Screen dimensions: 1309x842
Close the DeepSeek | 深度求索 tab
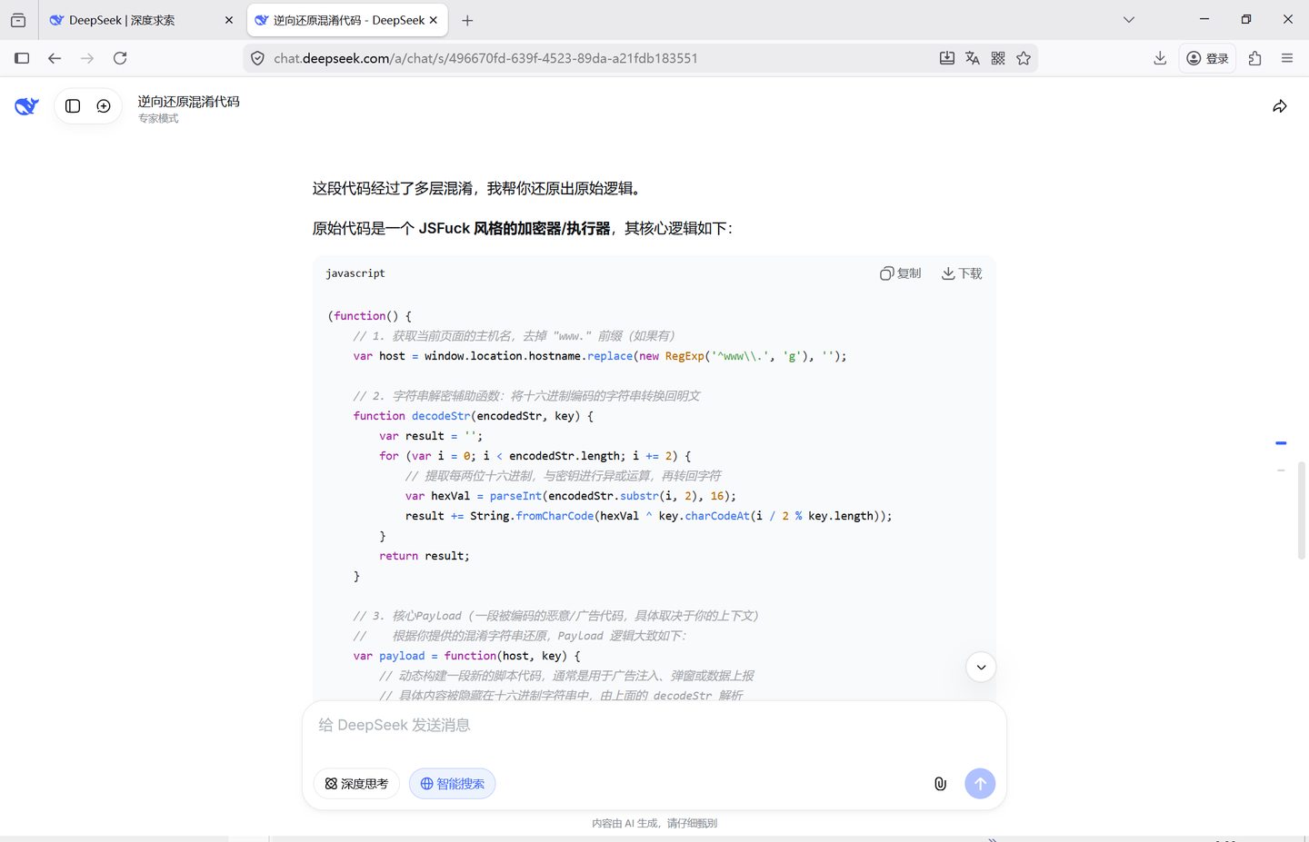(x=228, y=20)
